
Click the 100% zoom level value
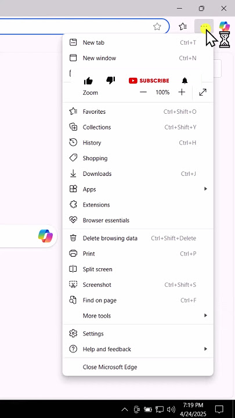tap(162, 92)
